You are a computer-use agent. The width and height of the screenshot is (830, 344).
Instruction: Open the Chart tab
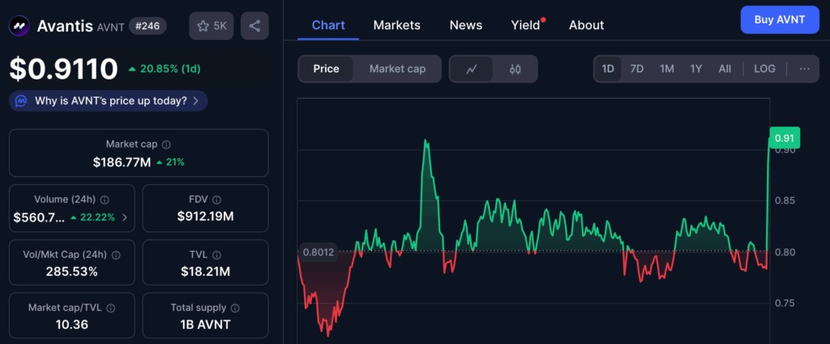click(328, 25)
